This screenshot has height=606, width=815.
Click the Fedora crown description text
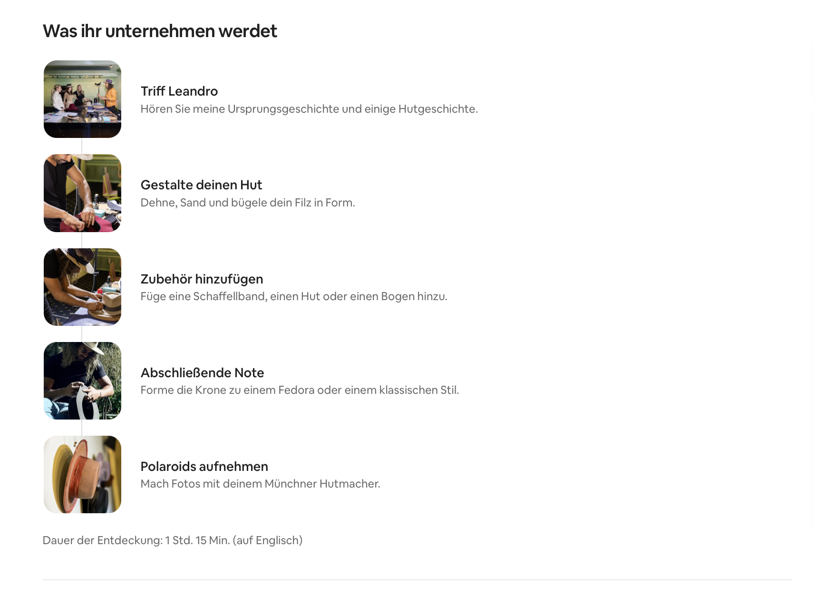(x=300, y=390)
